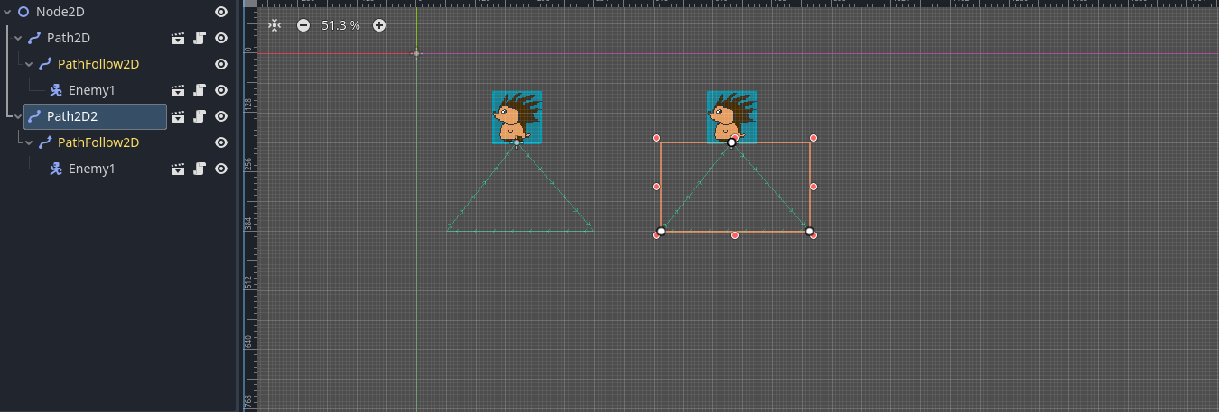Viewport: 1219px width, 412px height.
Task: Collapse PathFollow2D under Path2D2
Action: (x=30, y=143)
